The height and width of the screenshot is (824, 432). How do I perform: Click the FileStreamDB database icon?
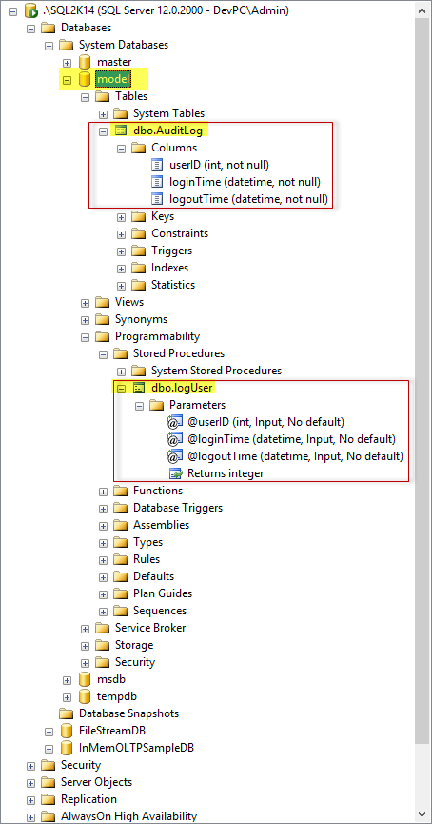(x=67, y=731)
